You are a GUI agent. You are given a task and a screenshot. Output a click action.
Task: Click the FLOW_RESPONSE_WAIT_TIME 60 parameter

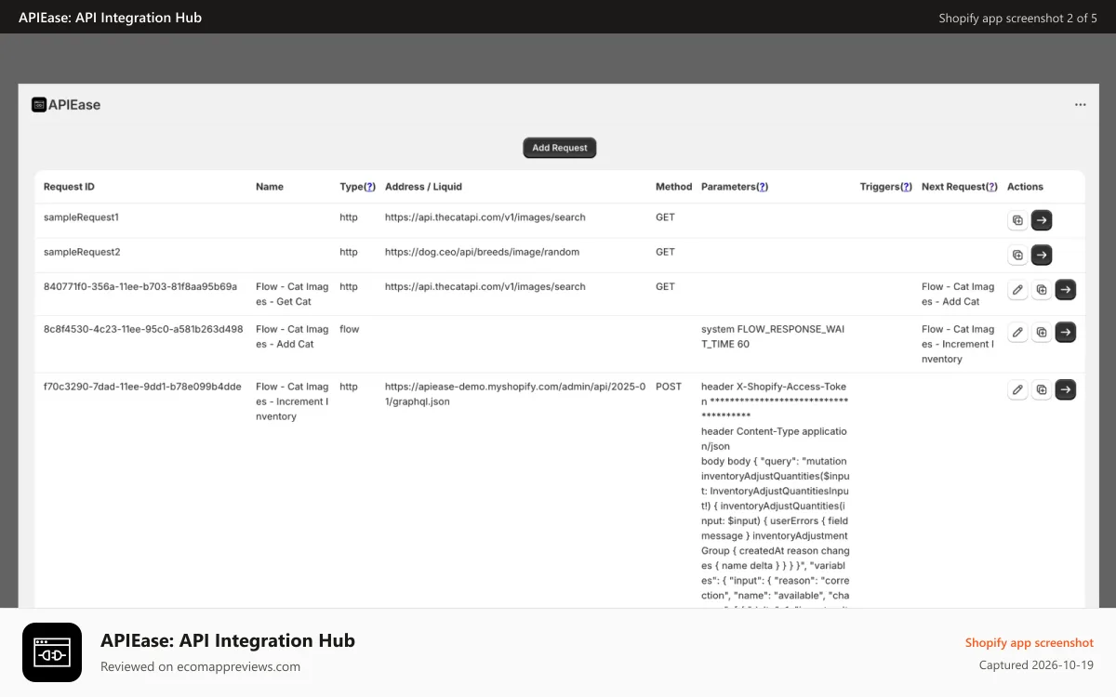773,336
